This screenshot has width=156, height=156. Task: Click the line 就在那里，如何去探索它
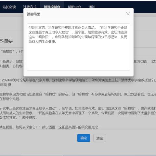[51, 127]
